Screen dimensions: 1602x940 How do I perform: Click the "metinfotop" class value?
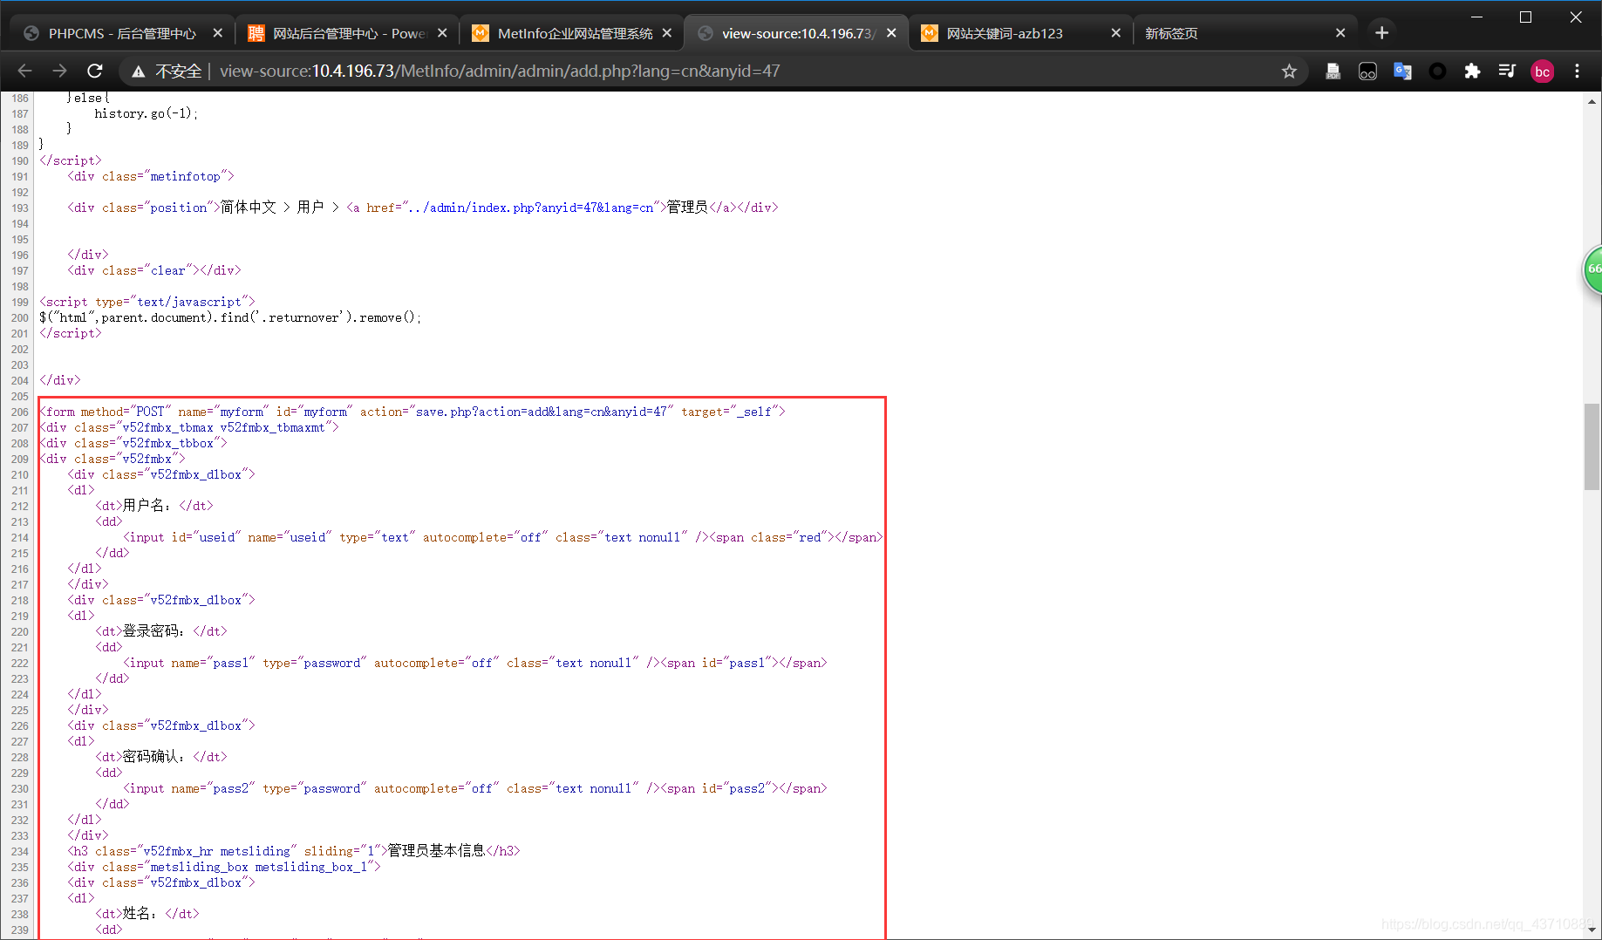point(185,176)
